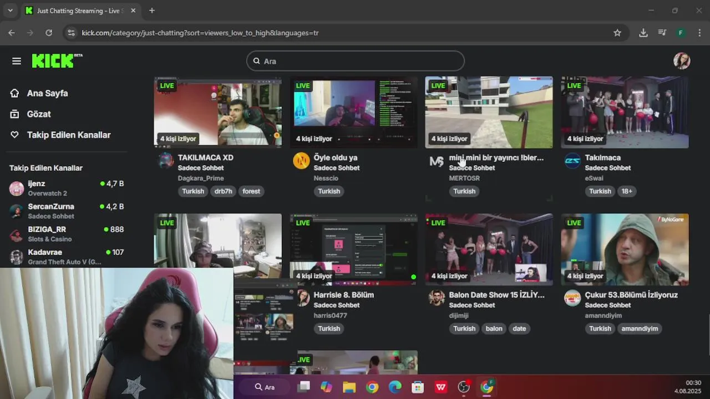The image size is (710, 399).
Task: Open Chrome media controls icon
Action: pyautogui.click(x=662, y=33)
